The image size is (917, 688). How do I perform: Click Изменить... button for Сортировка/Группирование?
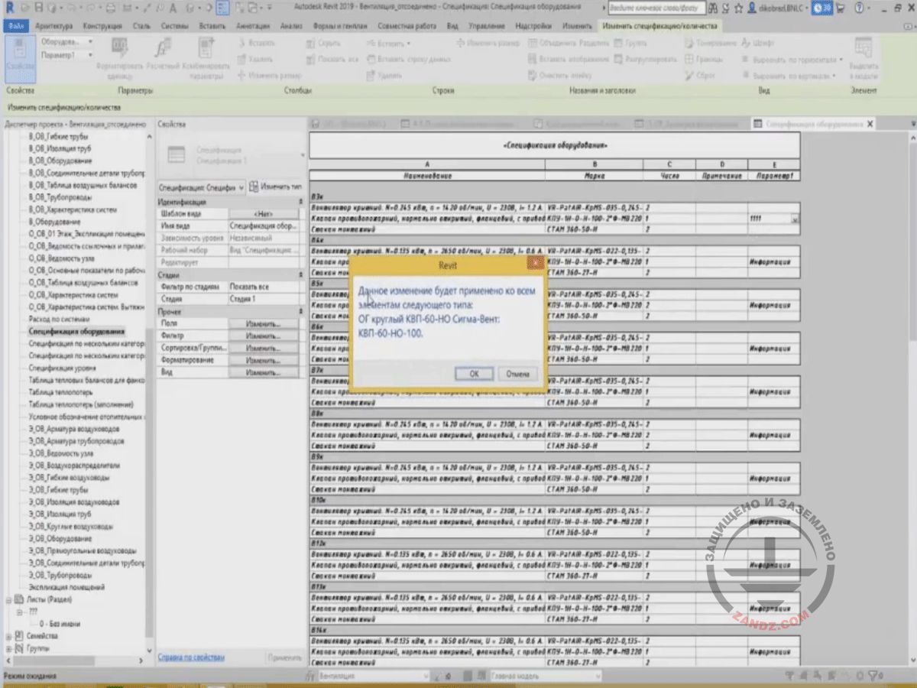click(x=263, y=348)
